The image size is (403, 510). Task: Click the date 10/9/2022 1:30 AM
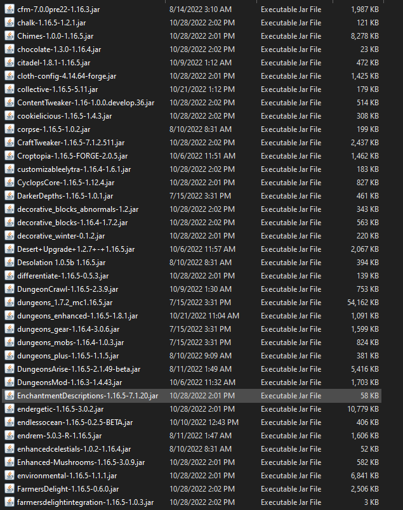pyautogui.click(x=201, y=289)
